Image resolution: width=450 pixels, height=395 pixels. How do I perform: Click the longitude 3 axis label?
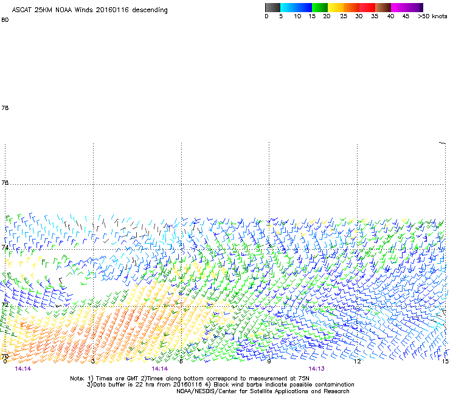point(93,362)
